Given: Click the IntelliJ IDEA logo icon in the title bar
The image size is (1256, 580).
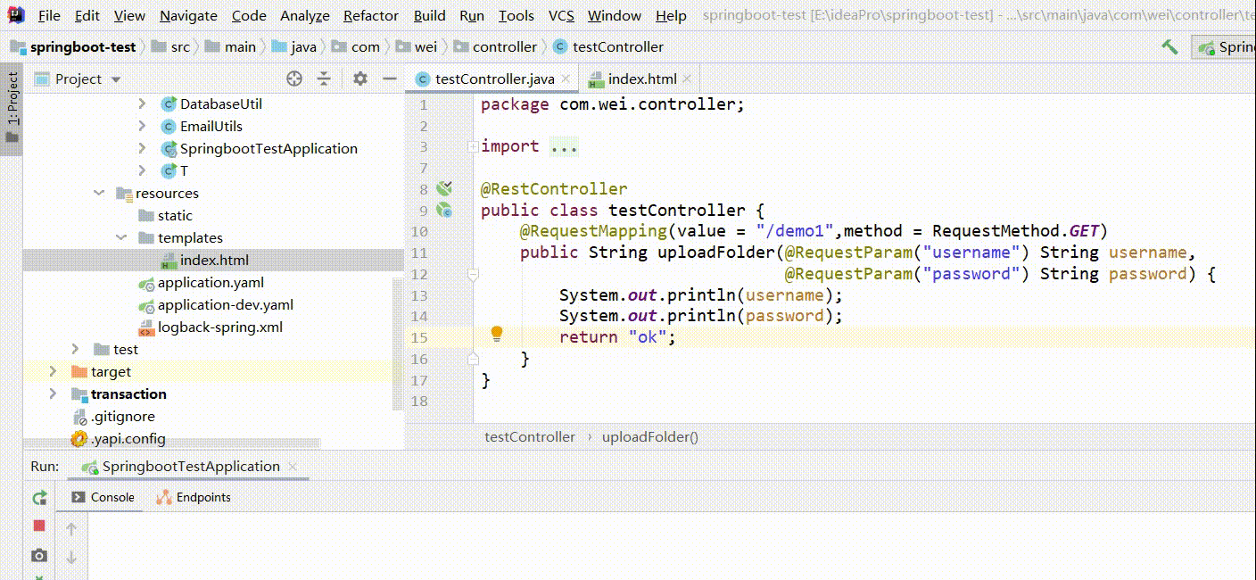Looking at the screenshot, I should point(15,14).
